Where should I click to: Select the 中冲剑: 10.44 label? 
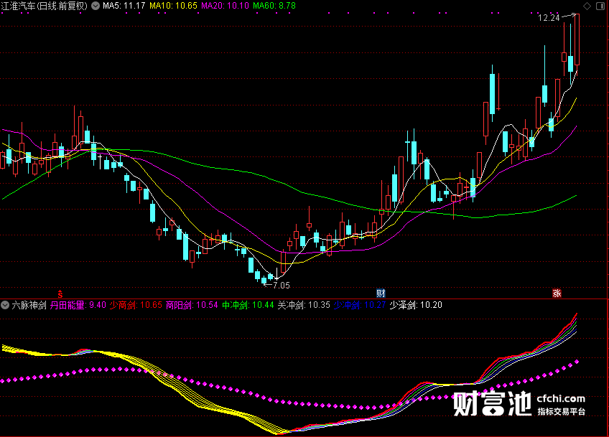[x=248, y=305]
